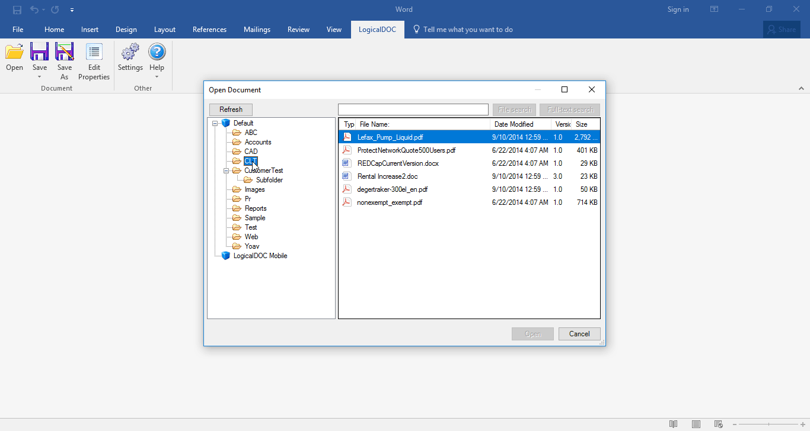Collapse the CustomerTest folder node
The width and height of the screenshot is (810, 431).
click(x=226, y=171)
